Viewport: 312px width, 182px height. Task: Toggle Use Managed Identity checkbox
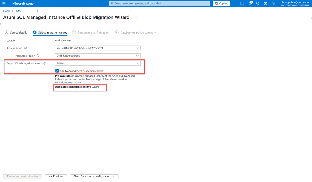coord(57,71)
